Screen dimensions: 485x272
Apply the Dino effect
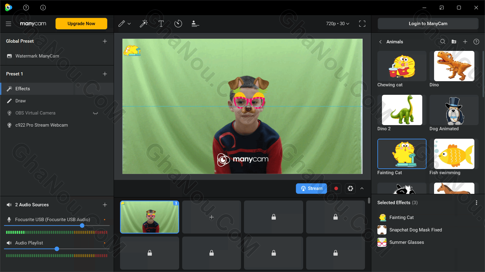pyautogui.click(x=454, y=66)
